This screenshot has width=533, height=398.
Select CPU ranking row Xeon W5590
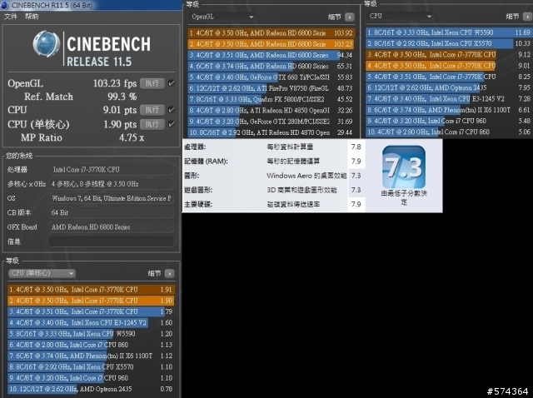point(449,32)
